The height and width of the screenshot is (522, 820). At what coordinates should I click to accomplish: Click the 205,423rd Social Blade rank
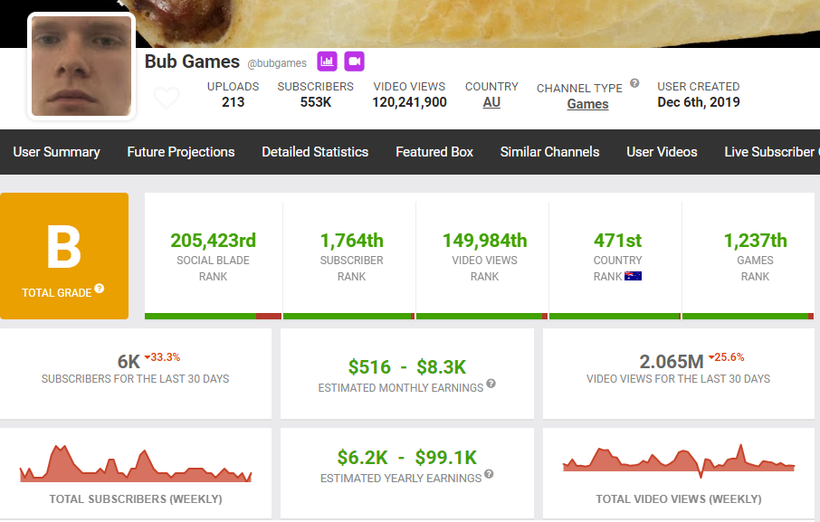(214, 241)
